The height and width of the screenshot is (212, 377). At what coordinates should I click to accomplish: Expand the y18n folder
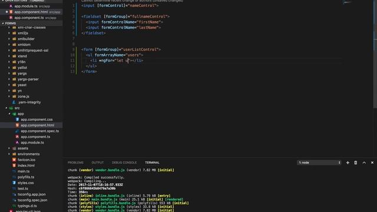9,62
